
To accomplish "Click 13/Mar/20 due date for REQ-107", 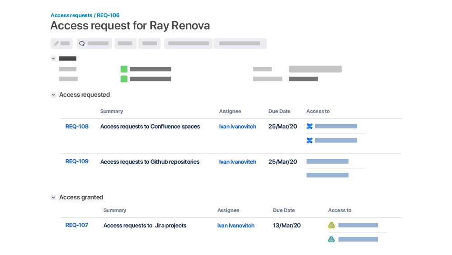I will click(x=287, y=225).
